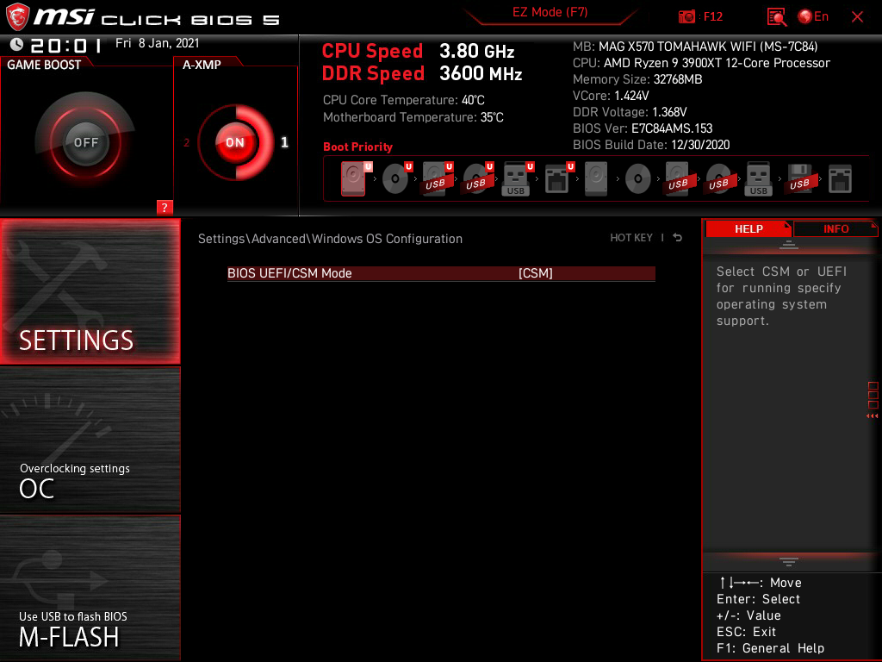Click the GAME BOOST panel title
This screenshot has width=882, height=662.
click(x=44, y=65)
